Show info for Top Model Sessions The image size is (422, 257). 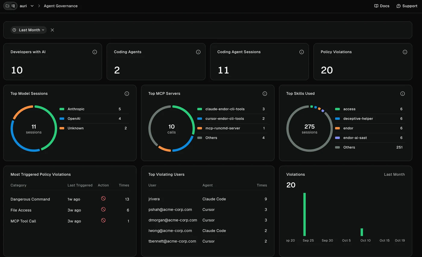coord(127,94)
